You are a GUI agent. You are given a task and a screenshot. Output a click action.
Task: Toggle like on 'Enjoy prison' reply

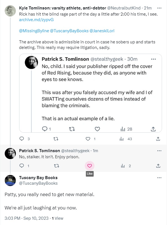(89, 166)
